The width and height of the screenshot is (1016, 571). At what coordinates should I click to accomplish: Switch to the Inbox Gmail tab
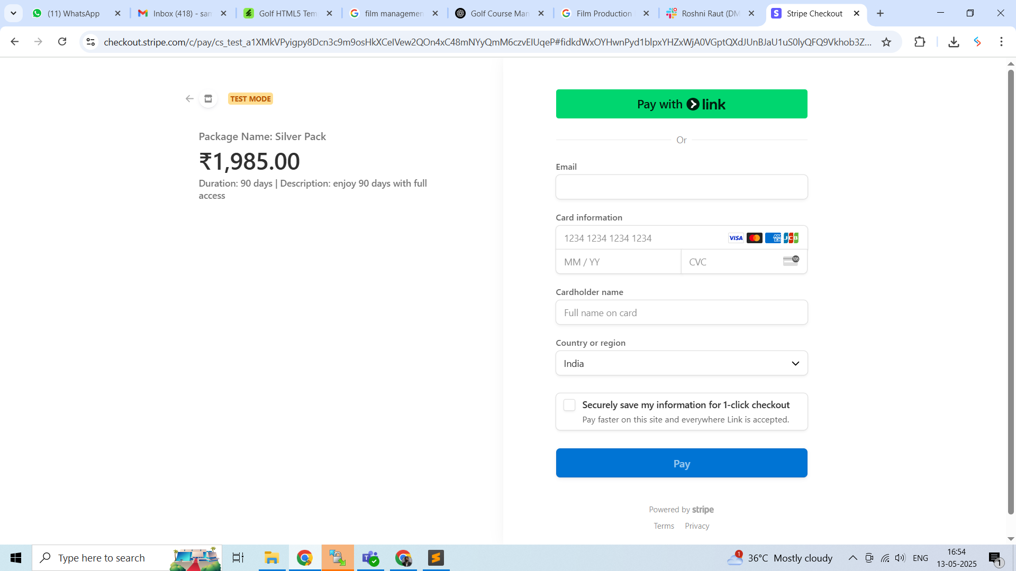pos(182,14)
